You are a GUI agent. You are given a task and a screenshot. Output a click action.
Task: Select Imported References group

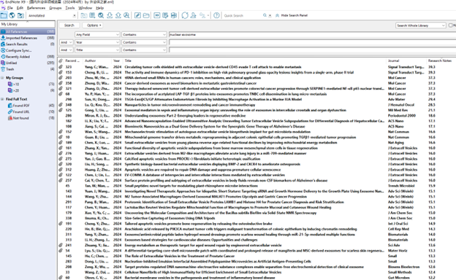(x=28, y=38)
